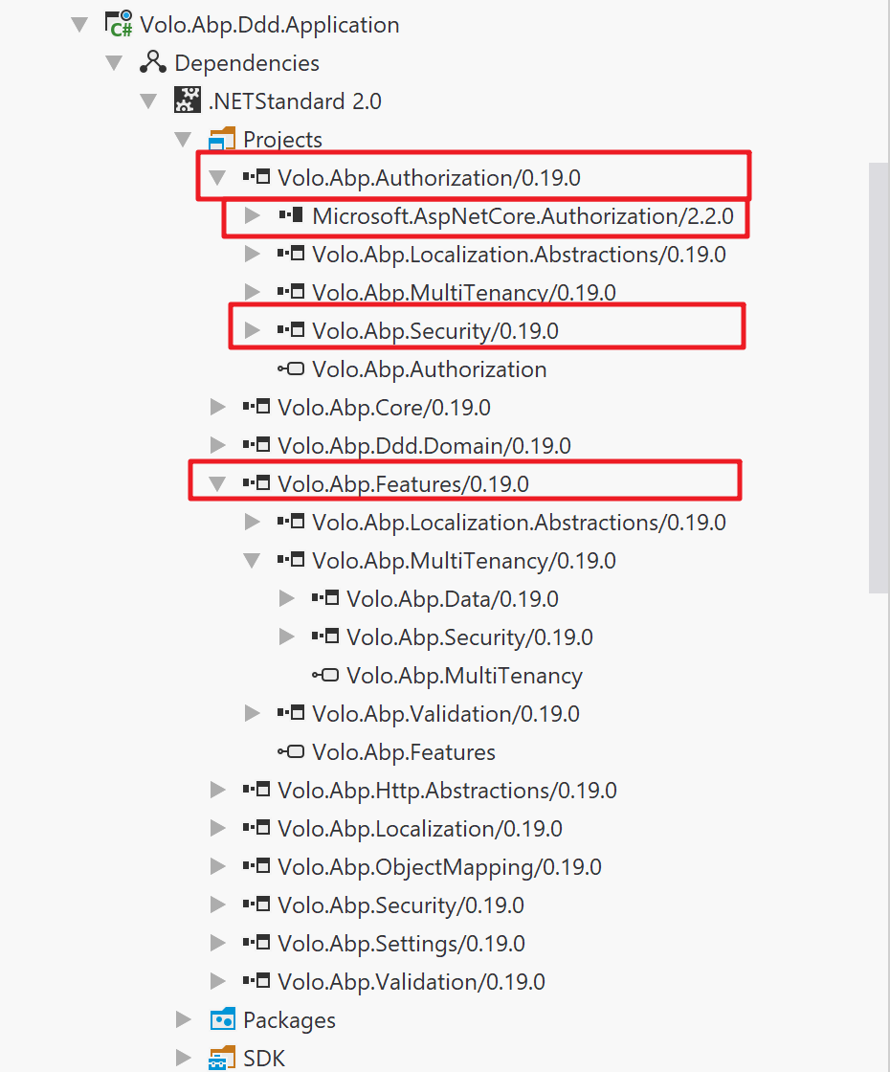Image resolution: width=890 pixels, height=1072 pixels.
Task: Select the Dependencies node icon
Action: click(x=154, y=62)
